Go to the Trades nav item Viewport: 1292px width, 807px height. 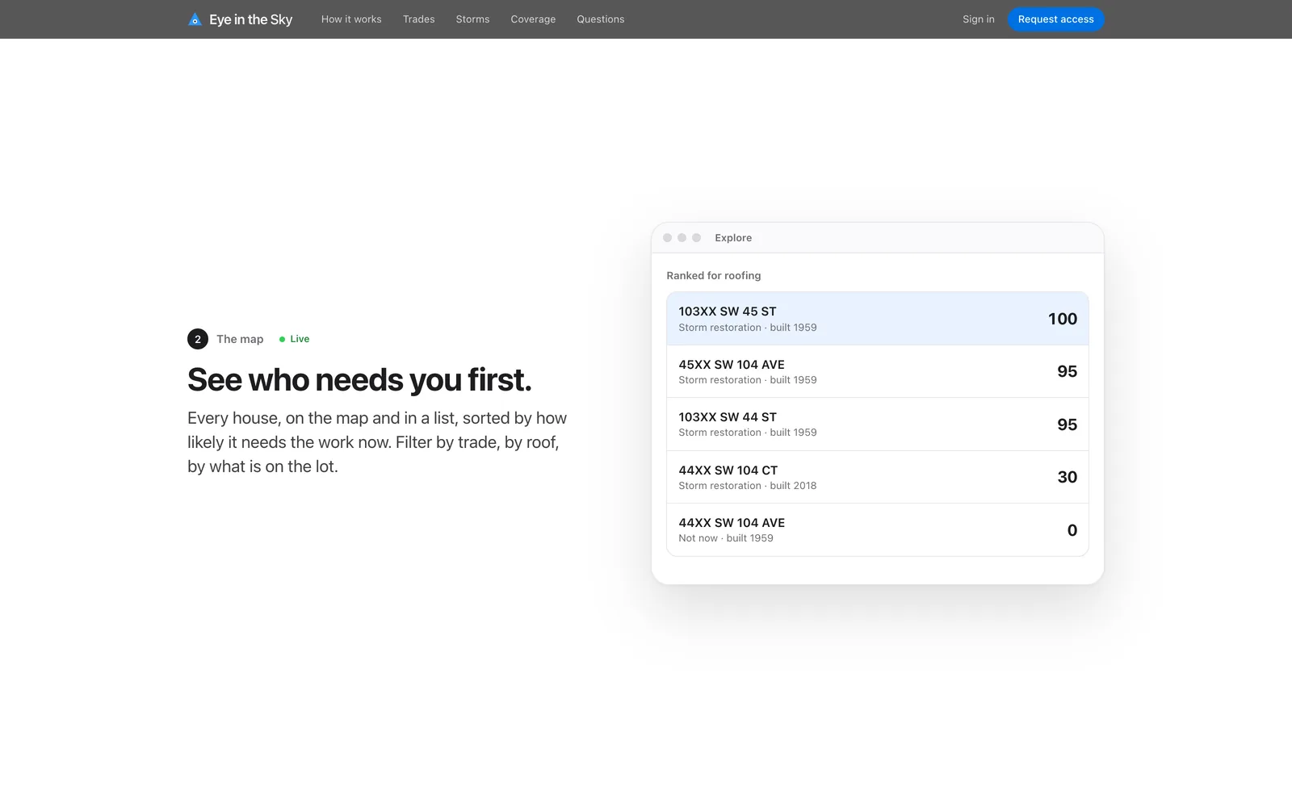[x=419, y=19]
